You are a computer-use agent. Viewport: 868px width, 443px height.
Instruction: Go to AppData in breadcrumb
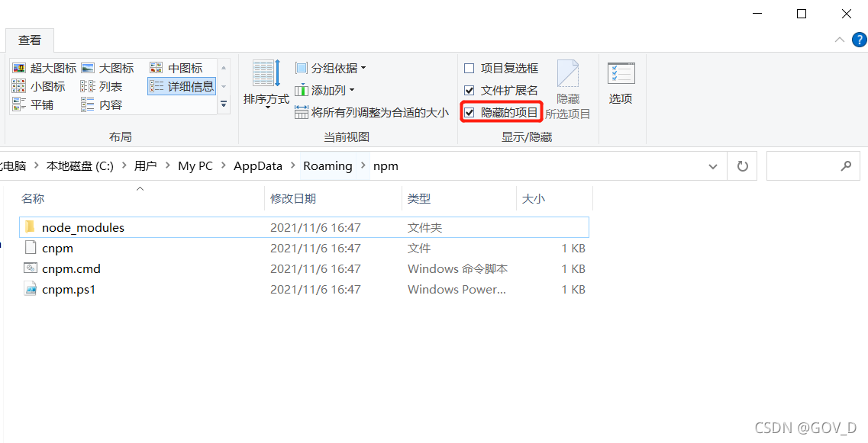258,166
